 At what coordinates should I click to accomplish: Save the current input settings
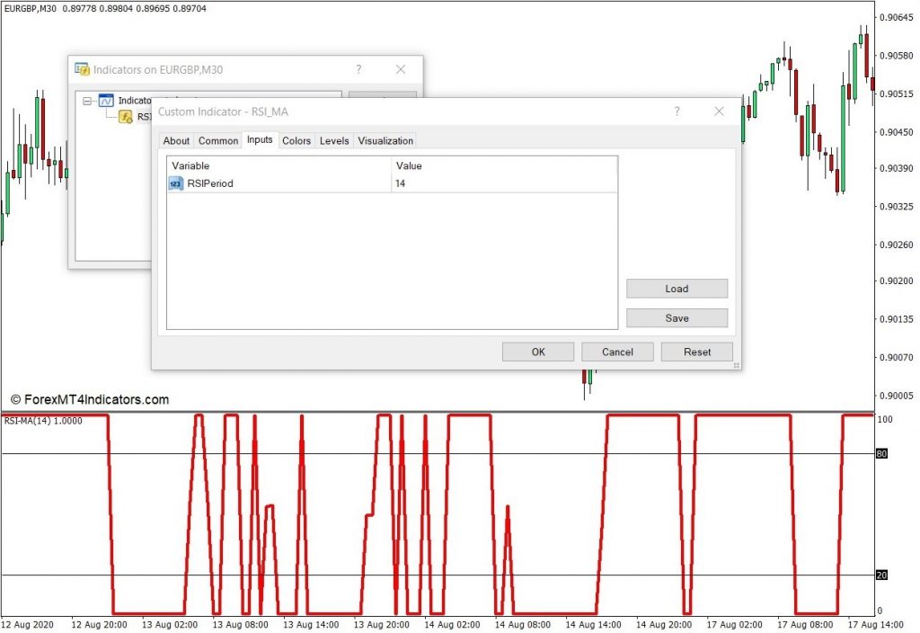click(x=677, y=317)
